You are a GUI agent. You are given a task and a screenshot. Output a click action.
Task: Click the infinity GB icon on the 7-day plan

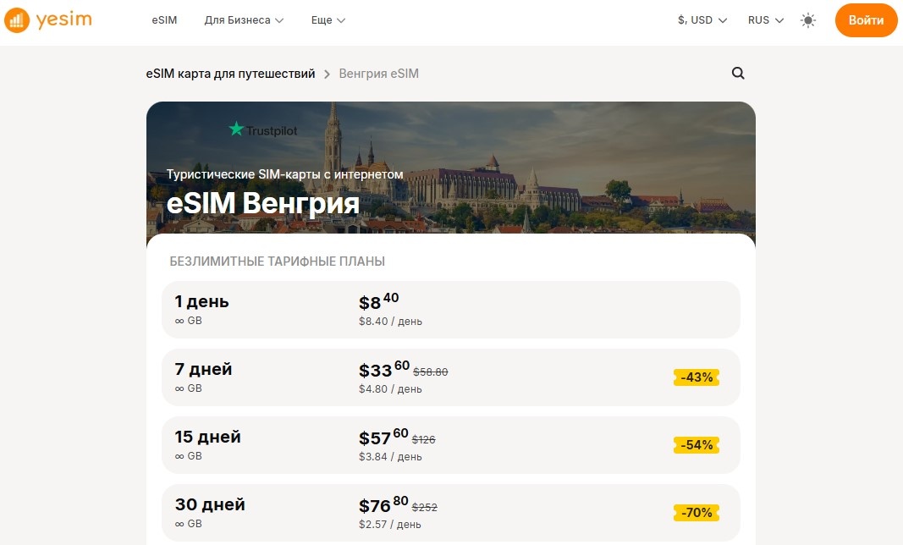pos(179,388)
